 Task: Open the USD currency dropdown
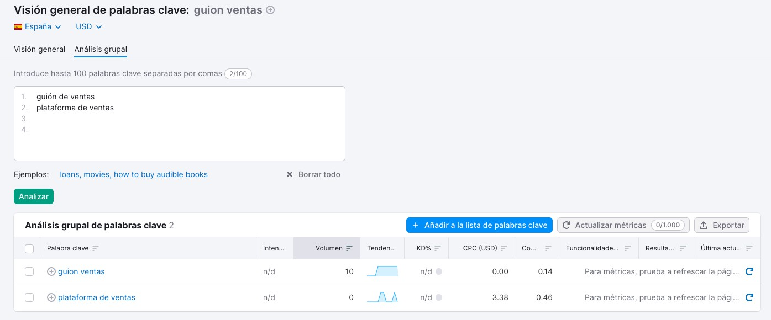[x=88, y=26]
